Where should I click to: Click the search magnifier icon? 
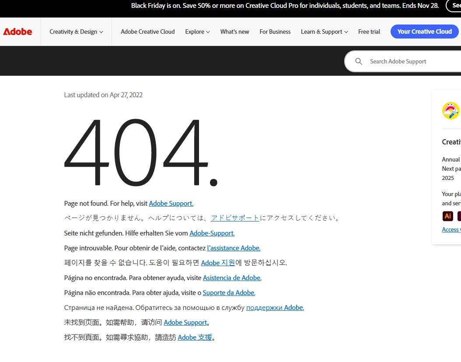[358, 61]
